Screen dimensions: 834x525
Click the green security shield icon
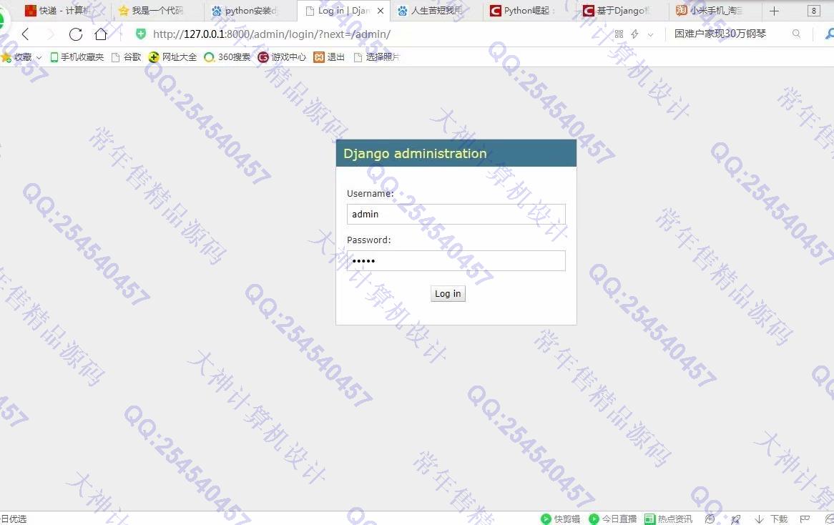coord(141,34)
